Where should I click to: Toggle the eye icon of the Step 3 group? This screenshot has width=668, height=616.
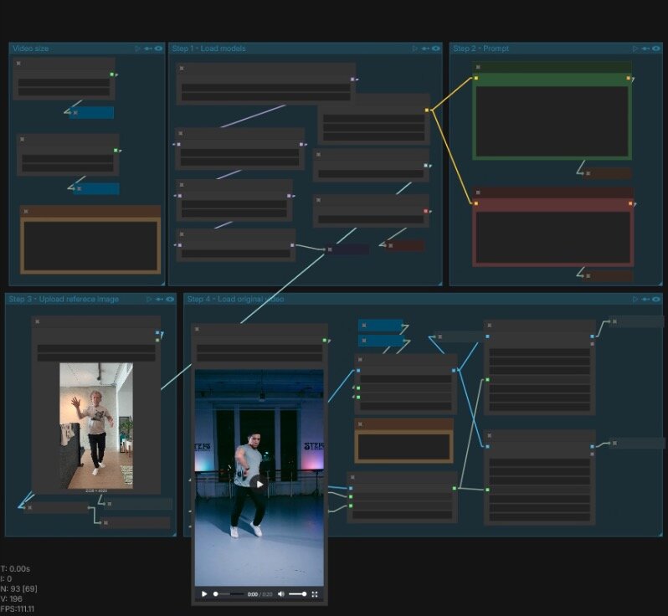[x=170, y=299]
